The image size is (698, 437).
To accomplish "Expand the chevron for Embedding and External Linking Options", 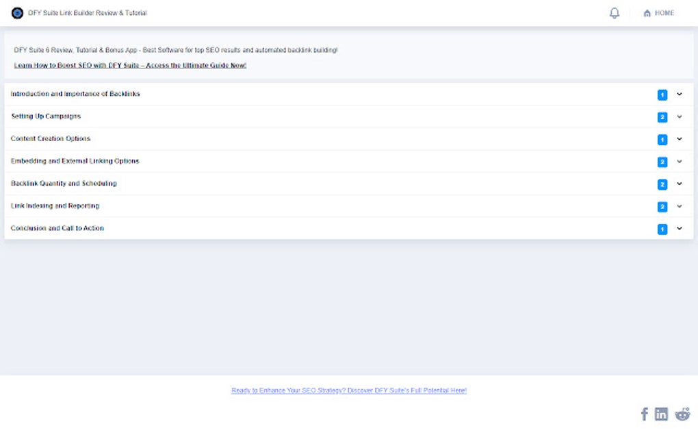I will 680,161.
